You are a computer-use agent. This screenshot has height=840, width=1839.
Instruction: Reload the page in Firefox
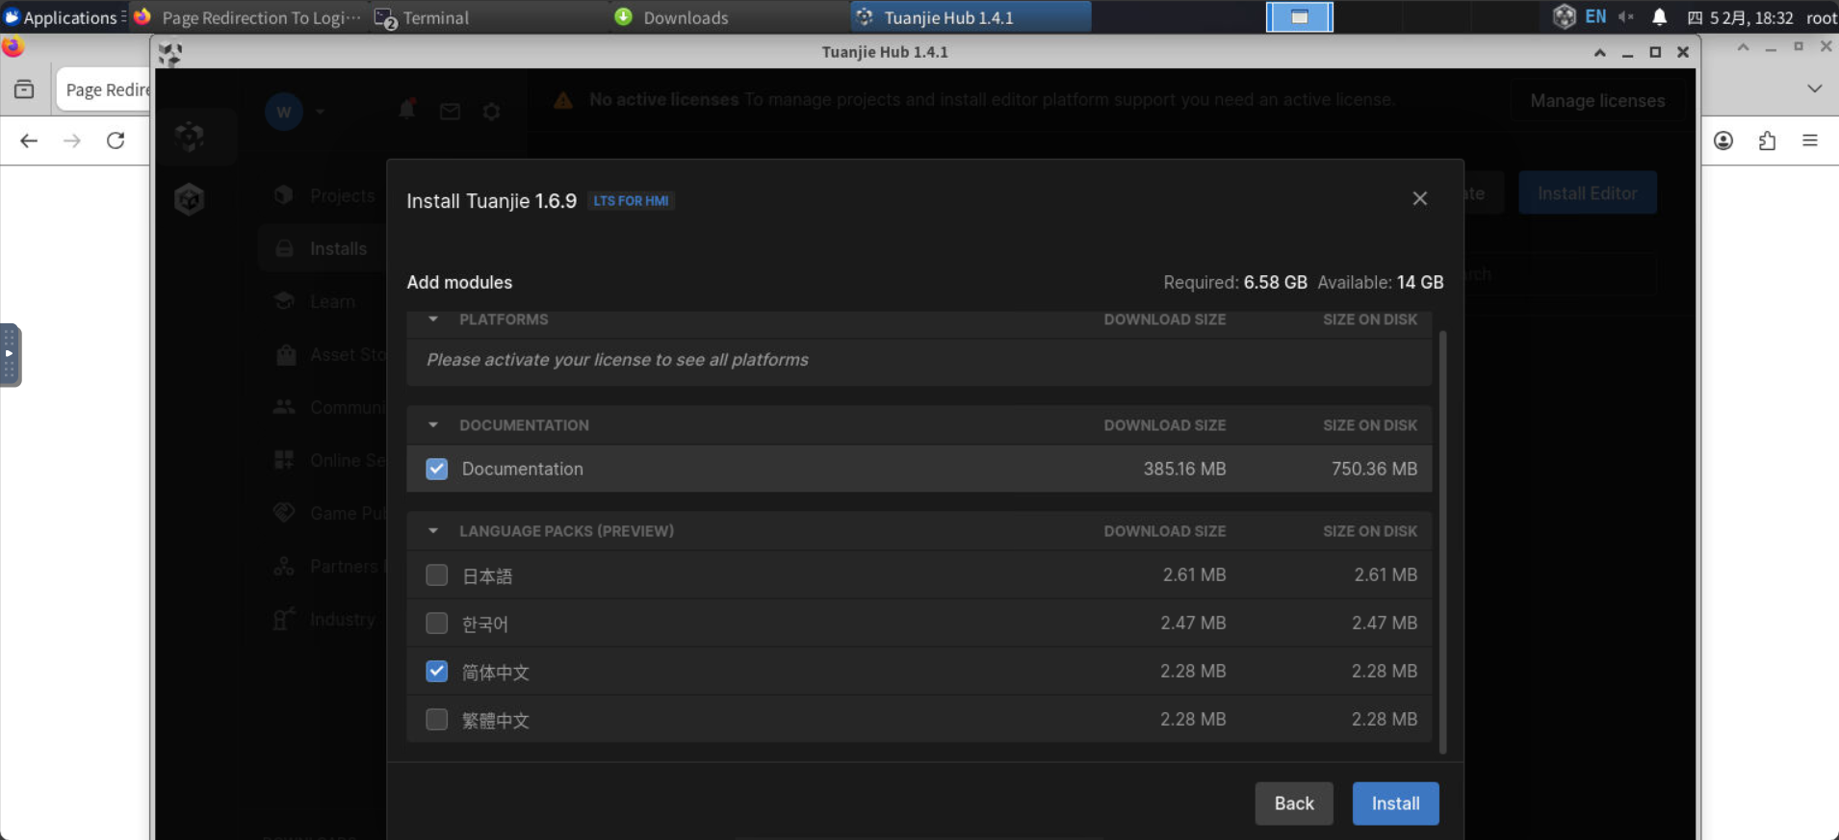(116, 140)
